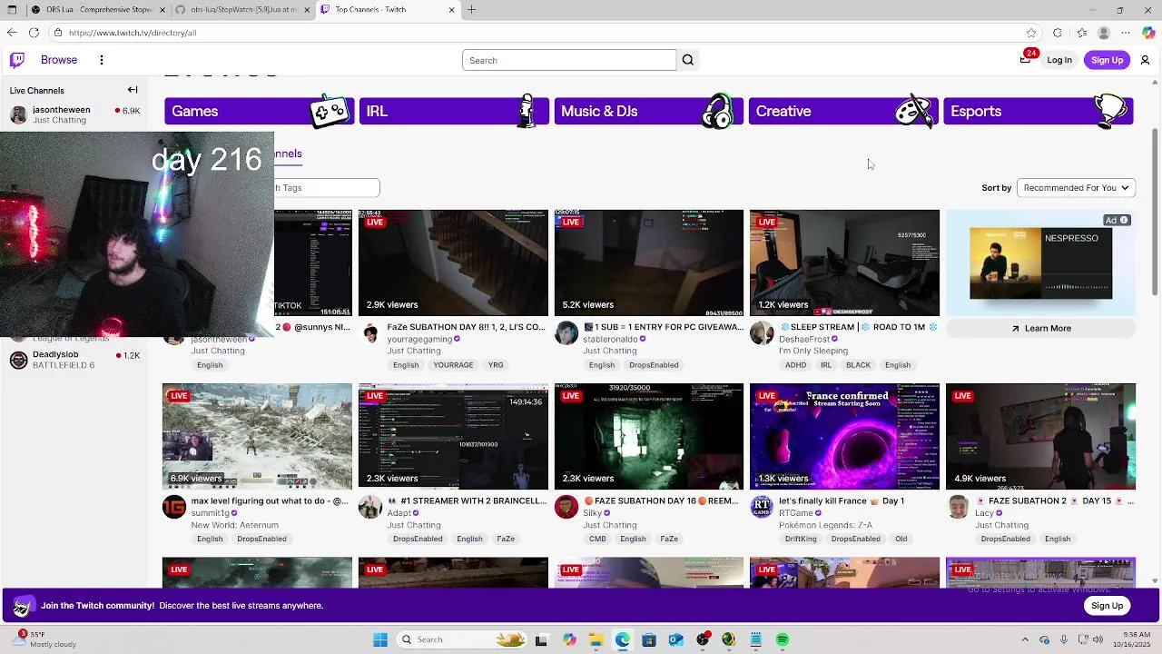The height and width of the screenshot is (654, 1162).
Task: Open the user account icon
Action: (1145, 60)
